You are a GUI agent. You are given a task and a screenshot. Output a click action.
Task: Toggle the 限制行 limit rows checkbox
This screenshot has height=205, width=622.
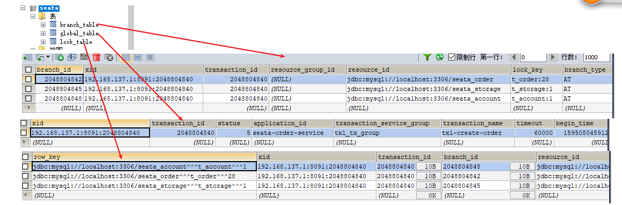point(451,57)
